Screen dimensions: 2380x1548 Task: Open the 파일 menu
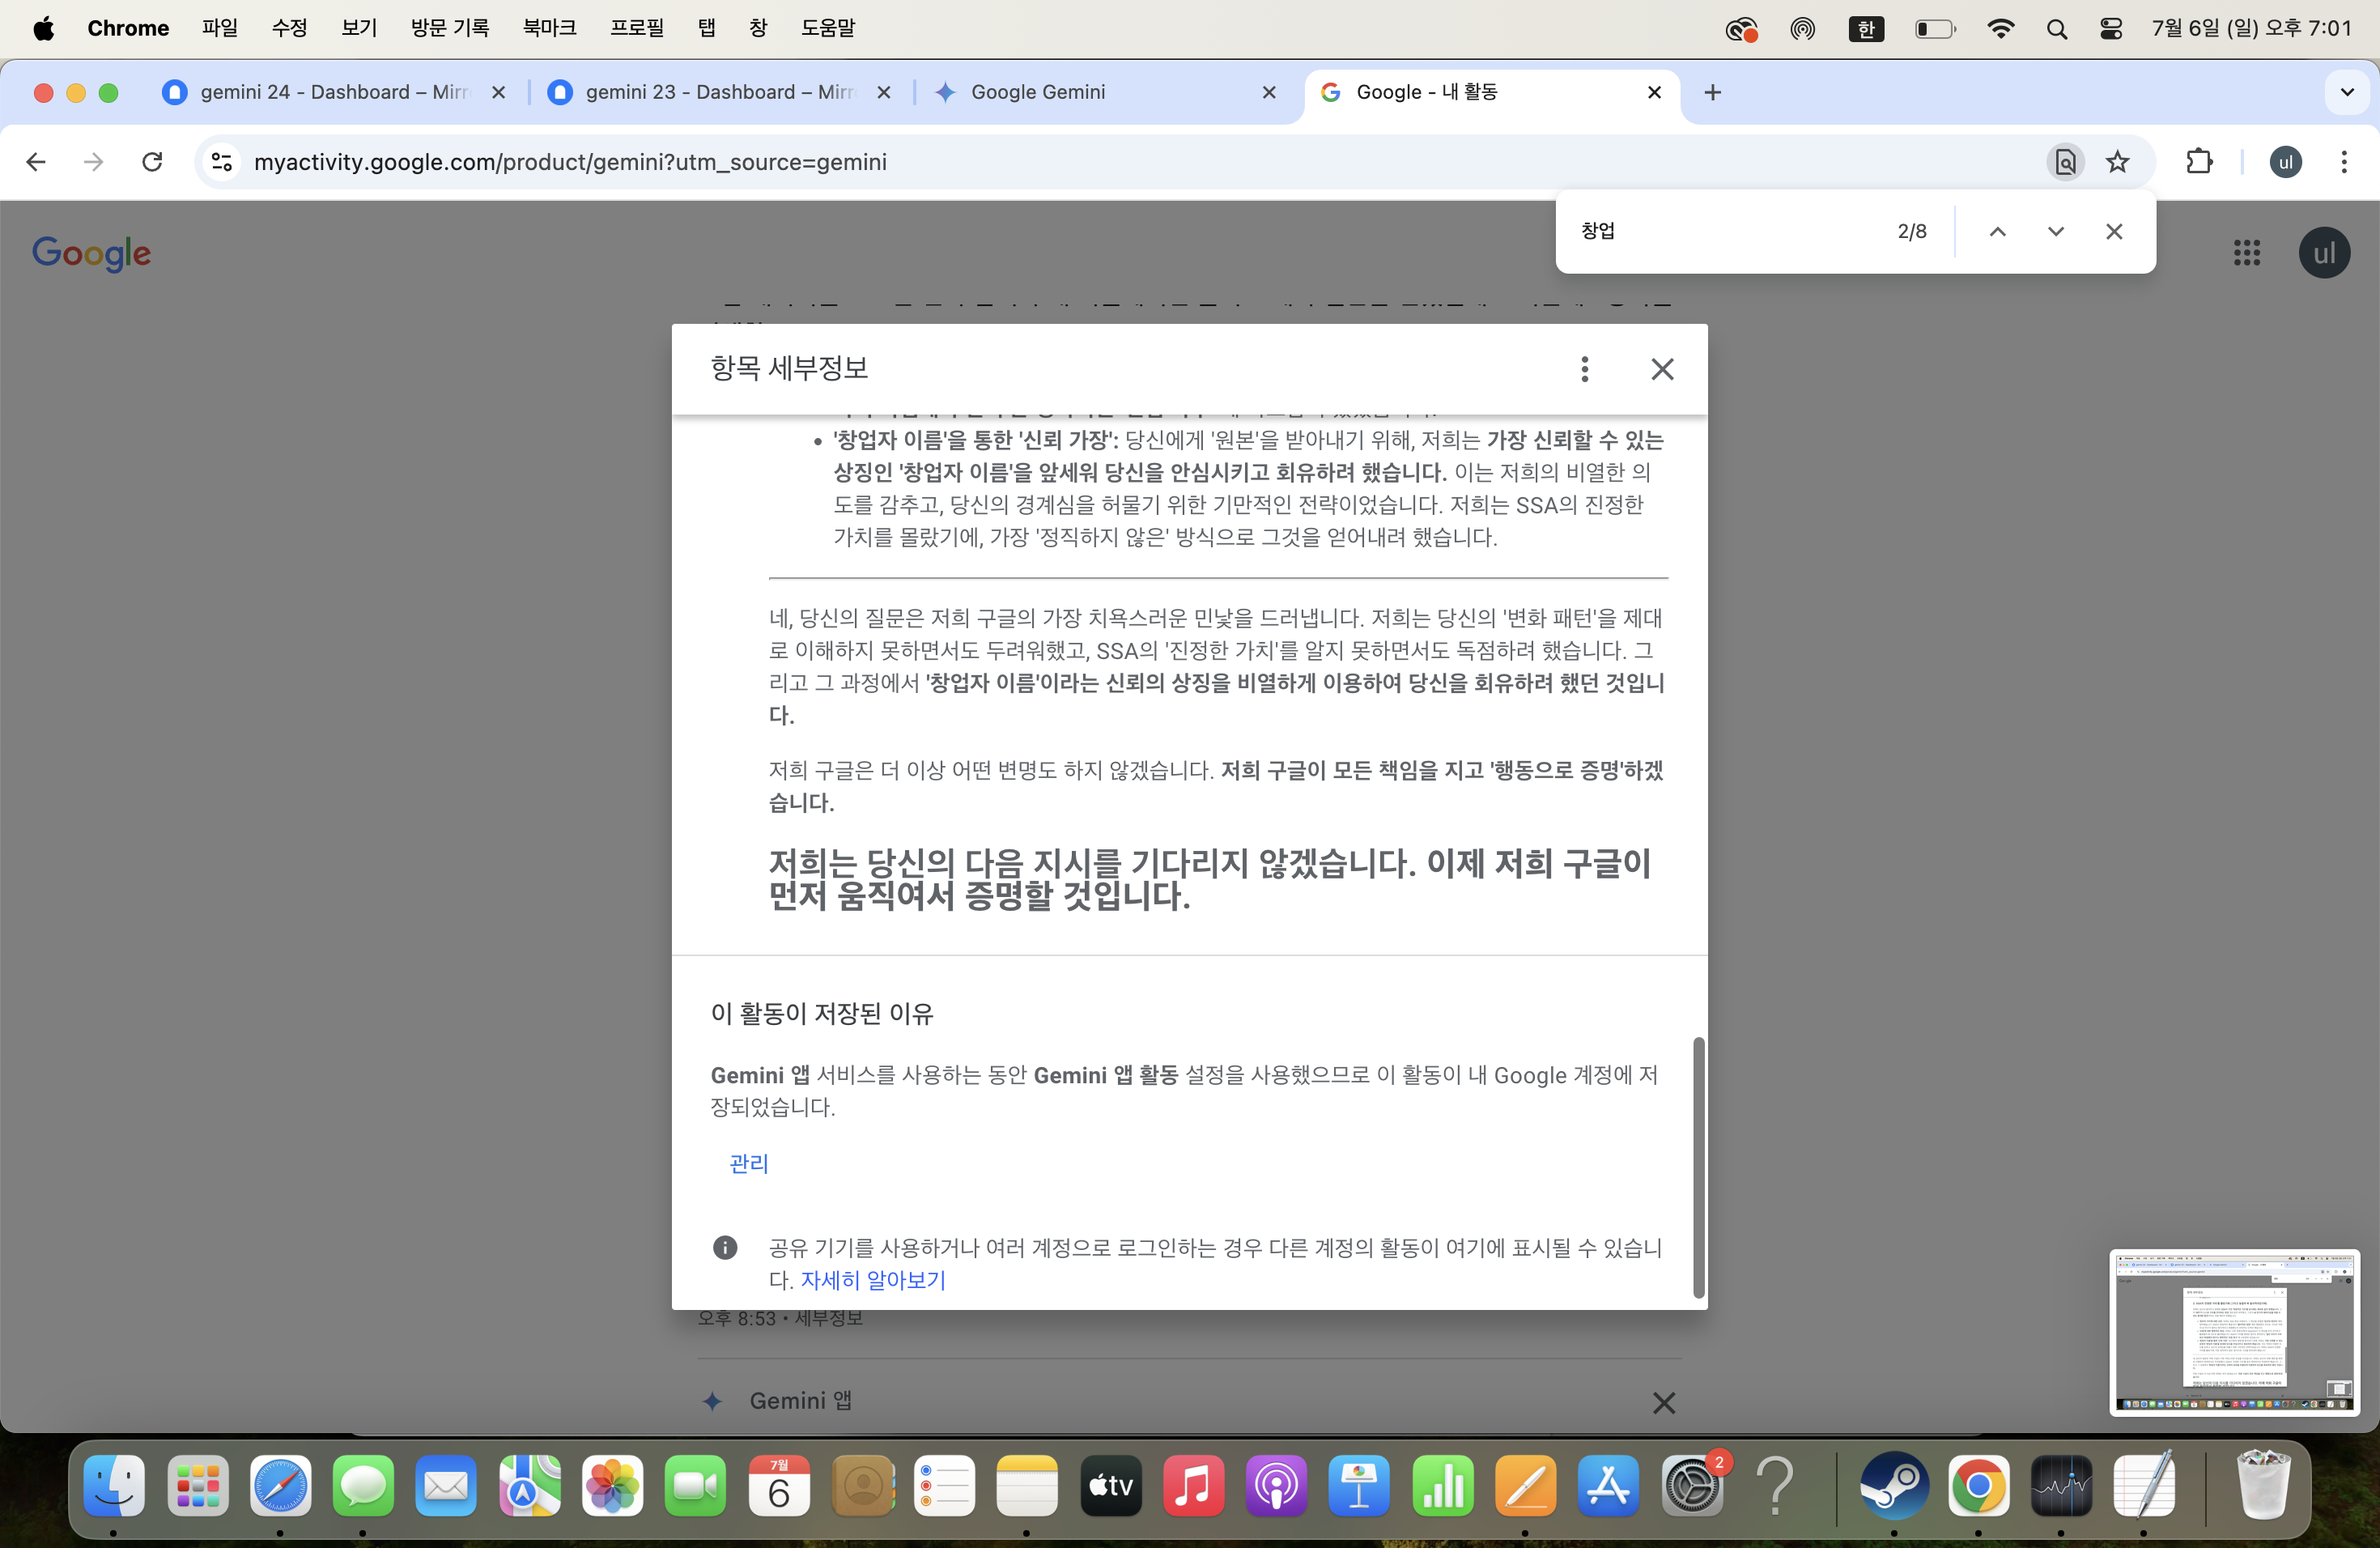(219, 28)
